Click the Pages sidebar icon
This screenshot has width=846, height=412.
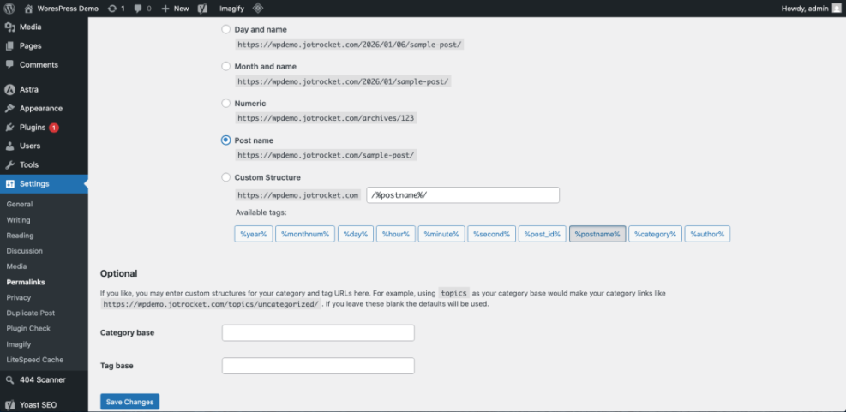point(9,46)
